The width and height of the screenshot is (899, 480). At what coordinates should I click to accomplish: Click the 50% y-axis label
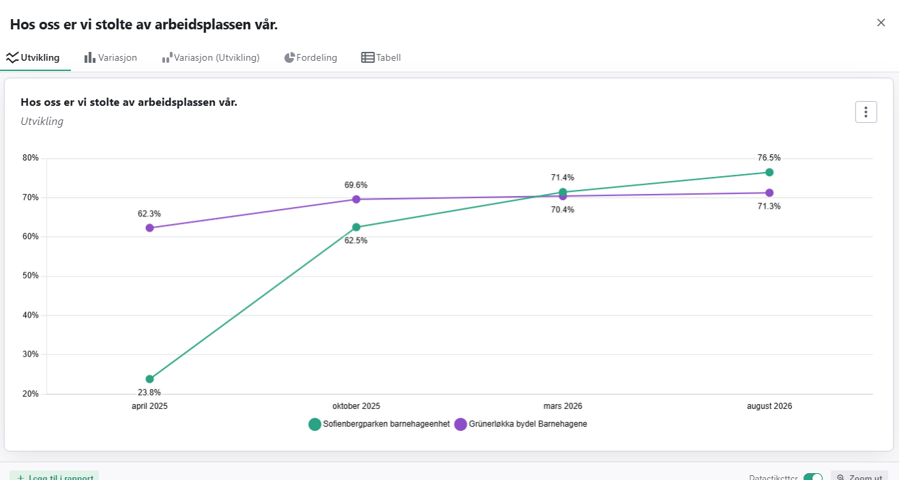[x=31, y=276]
